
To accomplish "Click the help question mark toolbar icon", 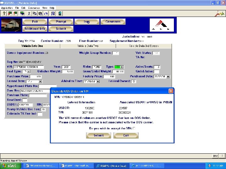I will point(4,13).
